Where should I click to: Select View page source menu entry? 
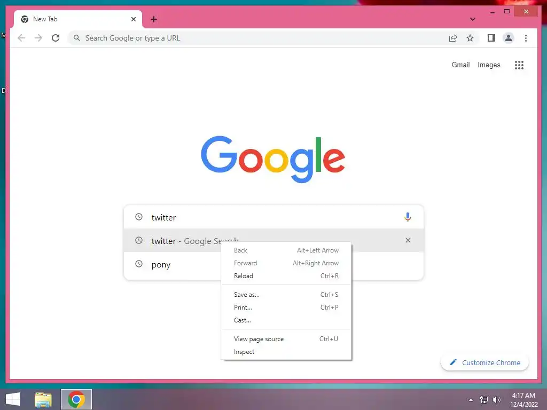click(x=286, y=339)
